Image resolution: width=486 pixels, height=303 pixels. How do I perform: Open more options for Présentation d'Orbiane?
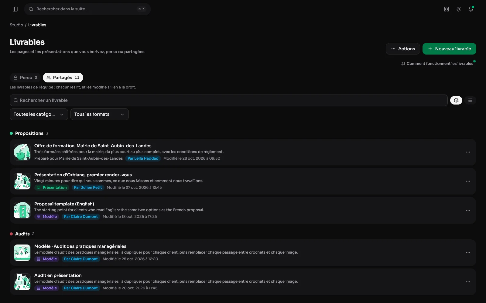468,181
